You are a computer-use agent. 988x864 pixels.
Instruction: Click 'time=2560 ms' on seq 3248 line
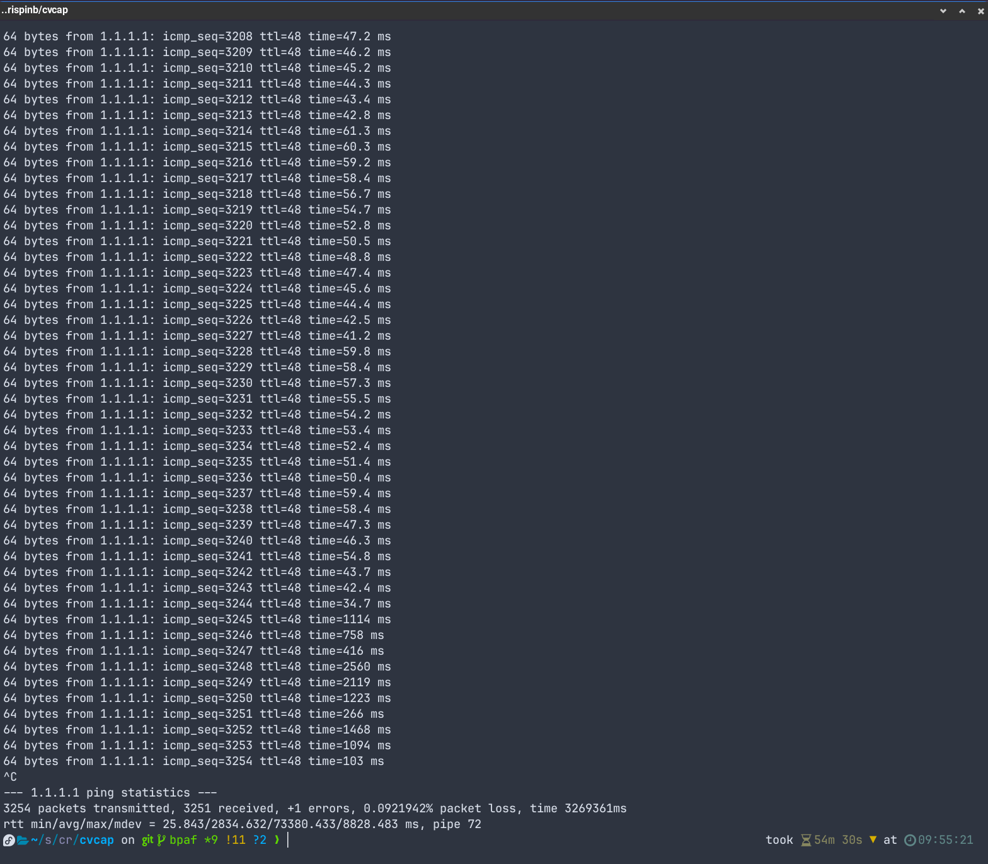pos(350,667)
